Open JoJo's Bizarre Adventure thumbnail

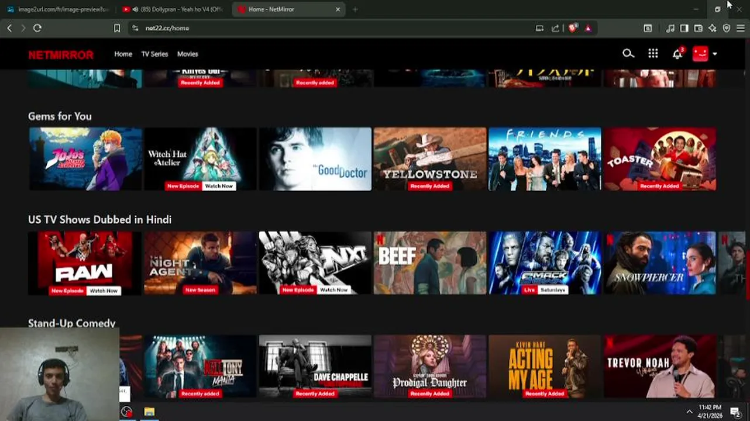coord(85,159)
